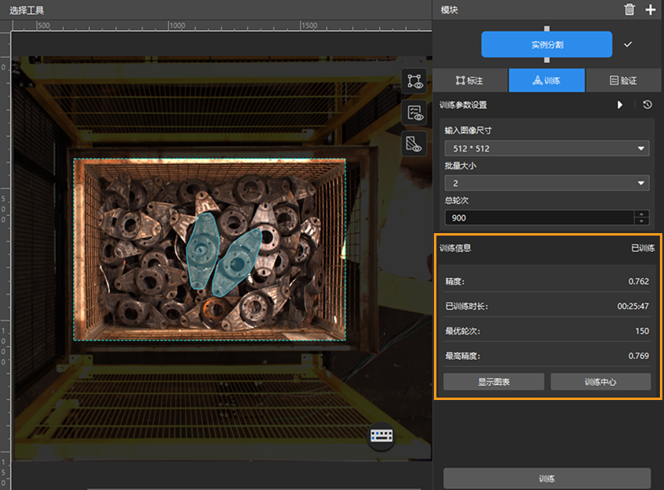Open training history clock icon
This screenshot has height=490, width=664.
click(x=647, y=105)
